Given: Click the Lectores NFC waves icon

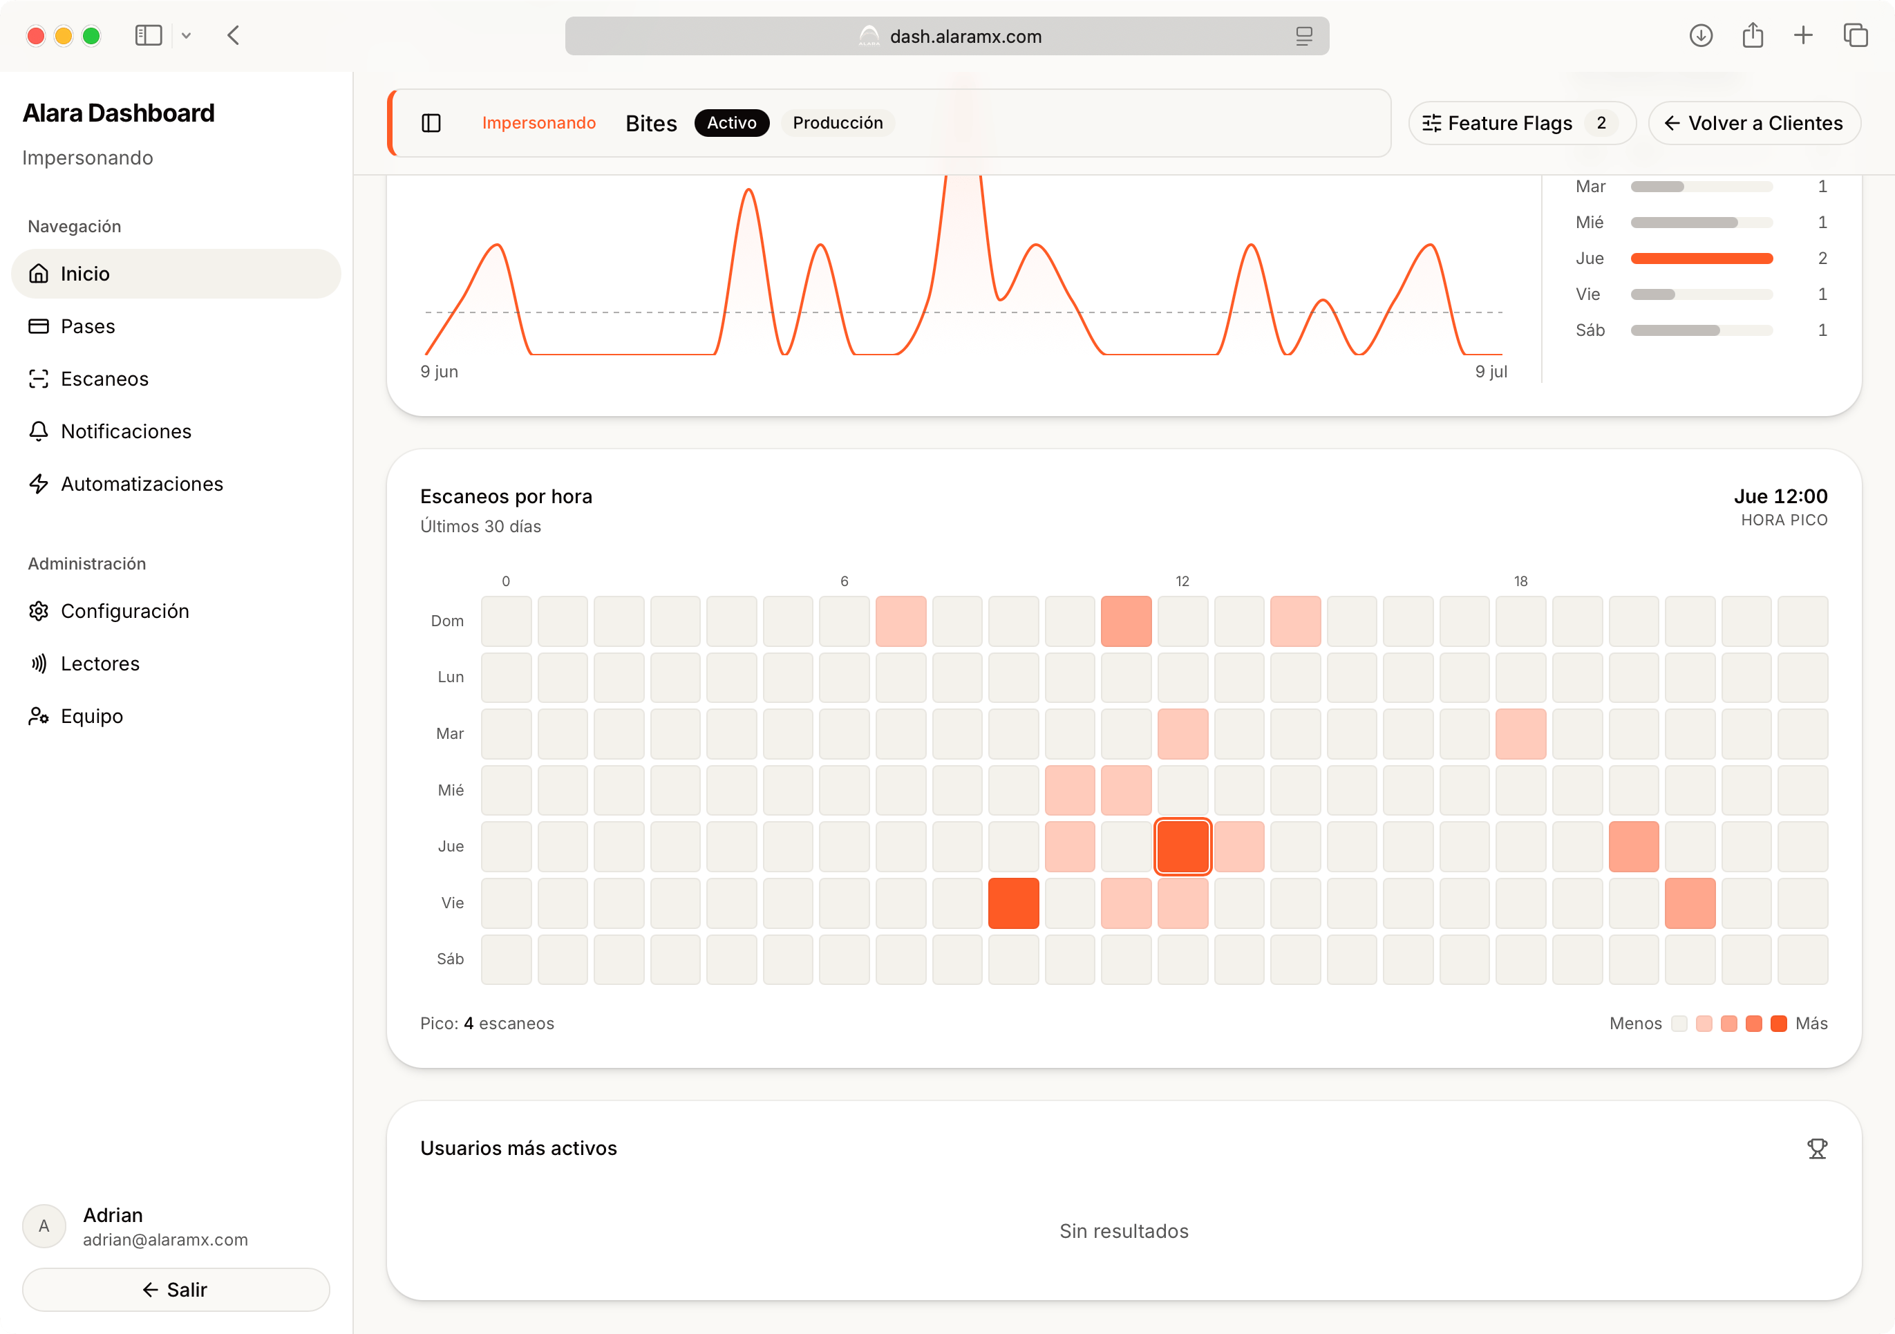Looking at the screenshot, I should pyautogui.click(x=39, y=664).
